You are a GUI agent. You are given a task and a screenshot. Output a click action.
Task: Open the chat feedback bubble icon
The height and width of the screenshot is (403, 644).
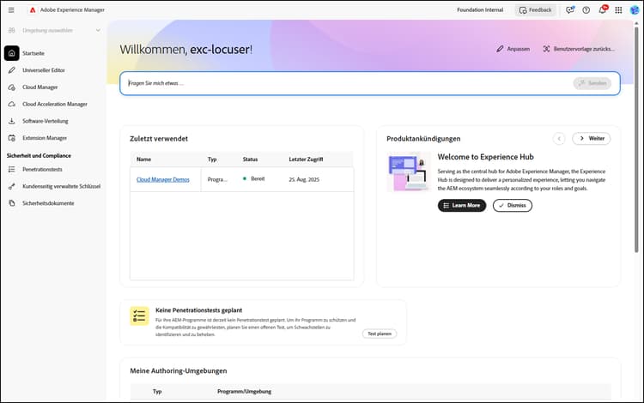tap(569, 9)
